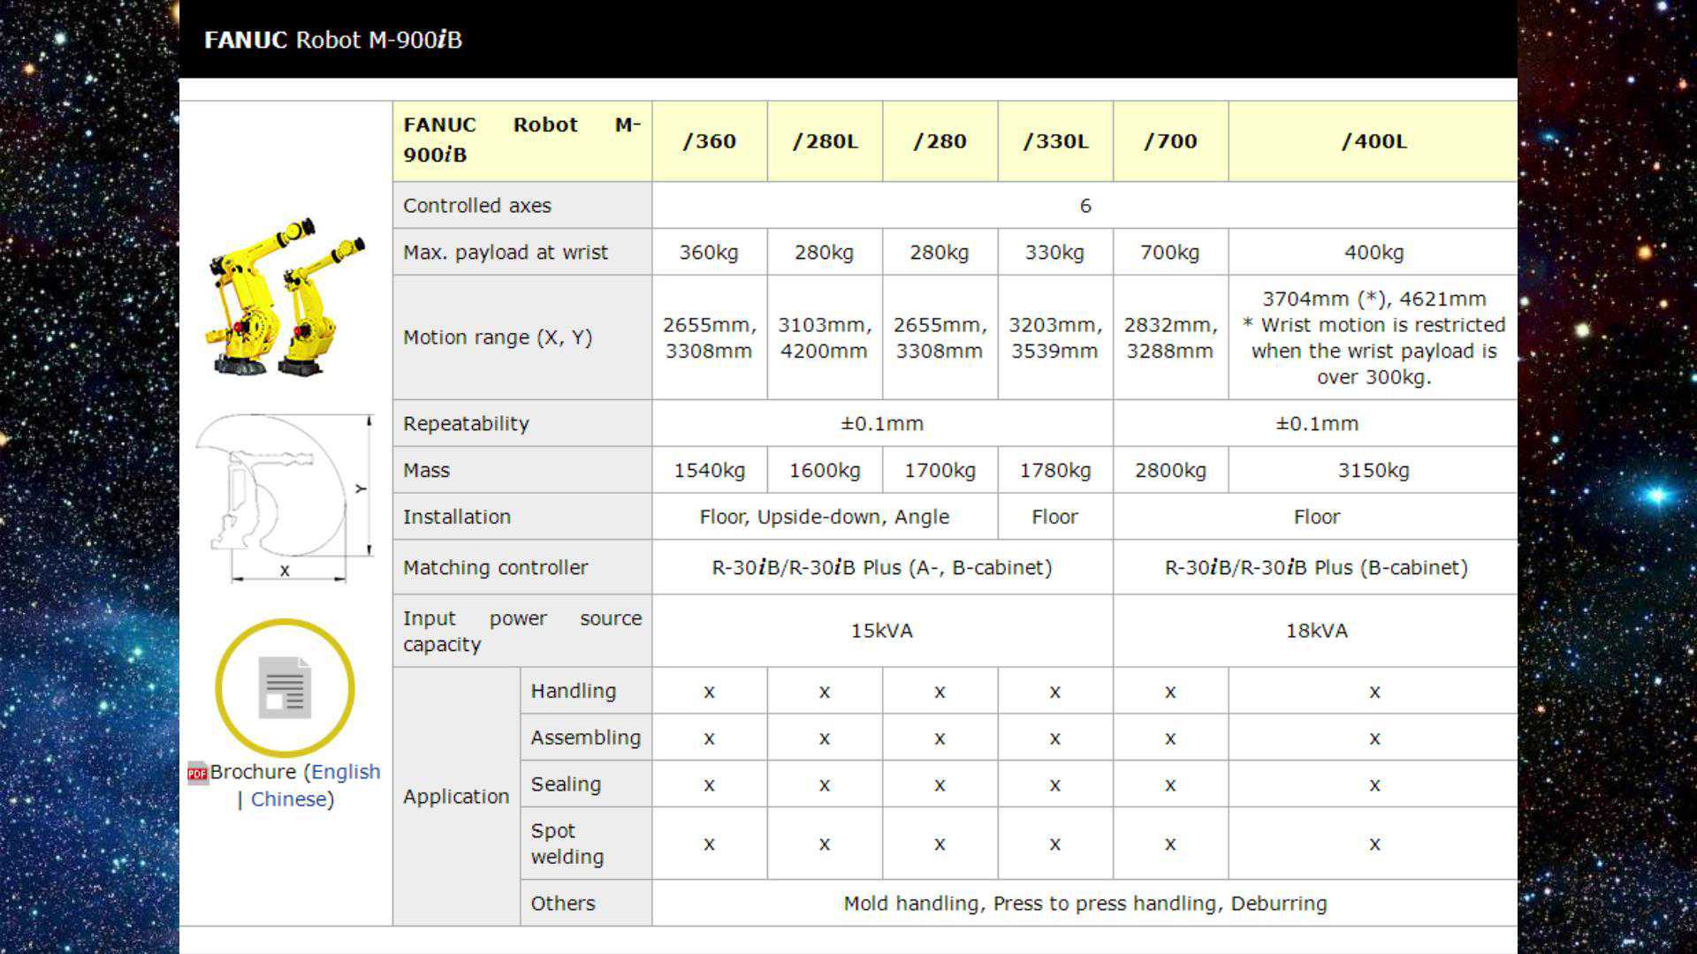Click the red PDF icon beside Brochure

click(x=197, y=774)
